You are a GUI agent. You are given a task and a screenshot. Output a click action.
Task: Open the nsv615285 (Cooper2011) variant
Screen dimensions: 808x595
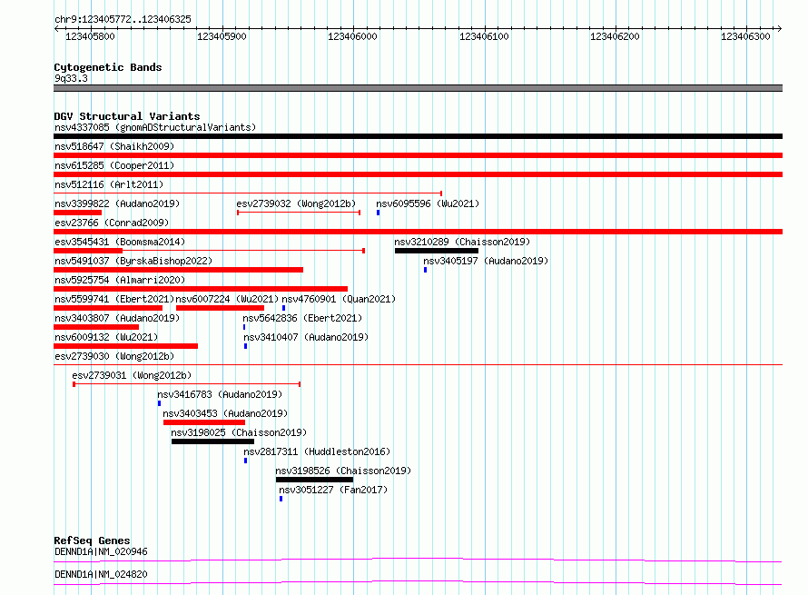[x=114, y=165]
